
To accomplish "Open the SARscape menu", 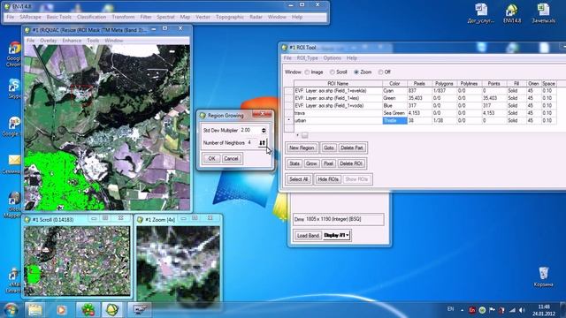I will 30,17.
